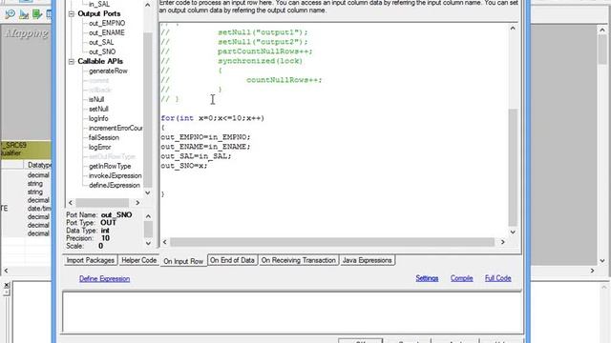Open the Settings link

(x=427, y=278)
